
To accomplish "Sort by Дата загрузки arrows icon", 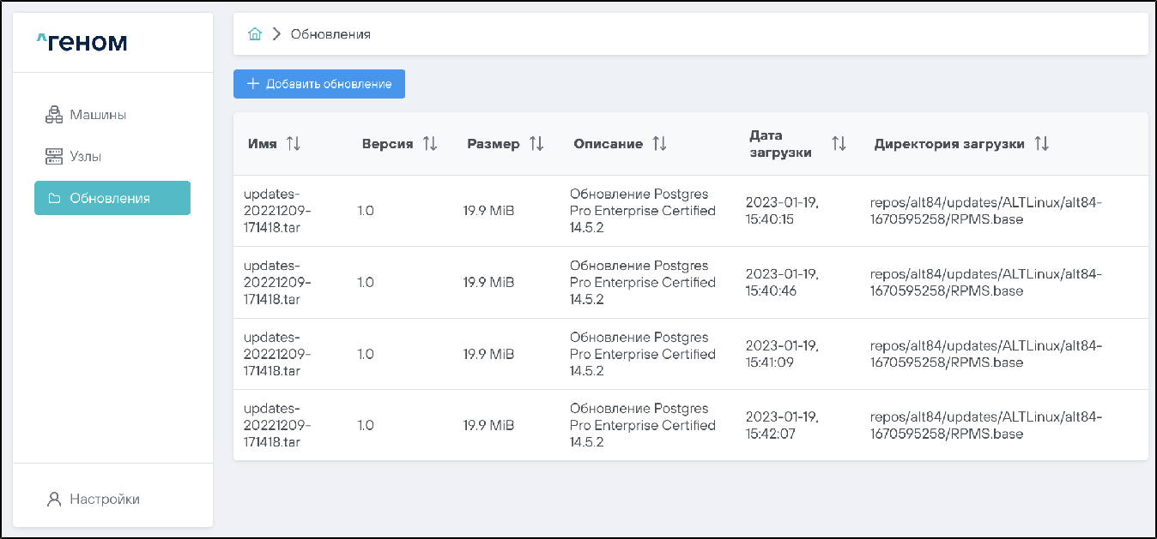I will (x=839, y=144).
